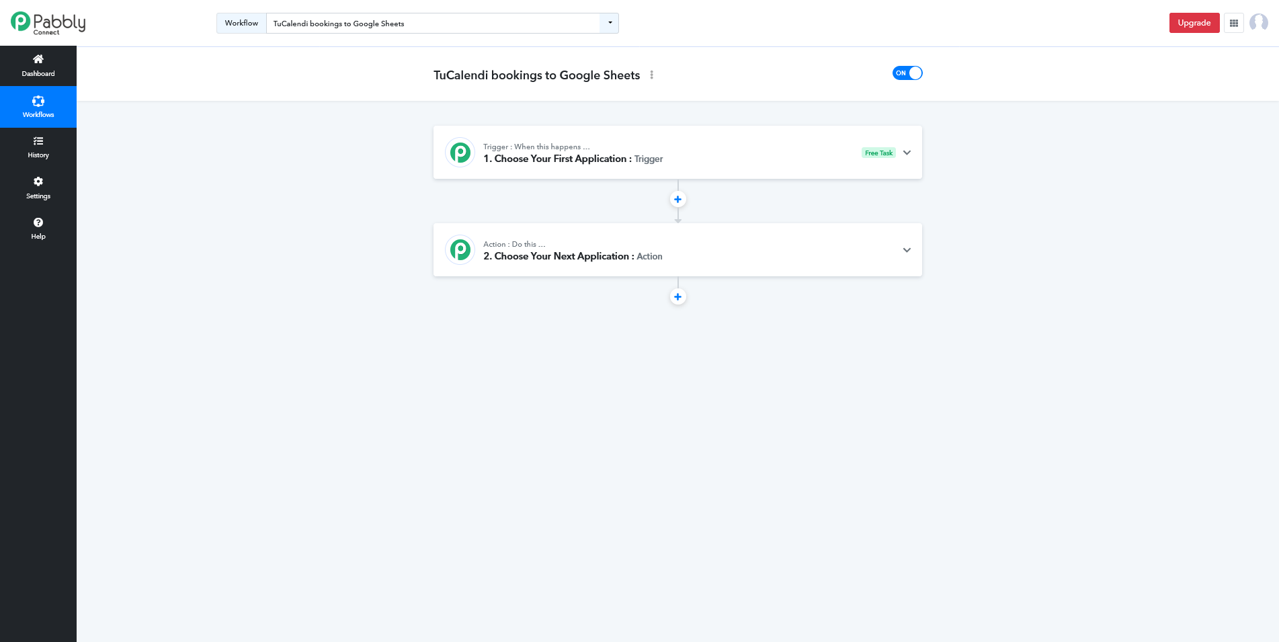
Task: Select the Workflows sidebar icon
Action: [x=38, y=101]
